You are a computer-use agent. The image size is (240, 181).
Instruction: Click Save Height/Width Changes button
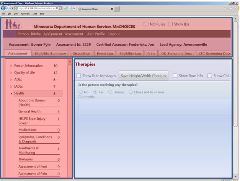tap(144, 75)
